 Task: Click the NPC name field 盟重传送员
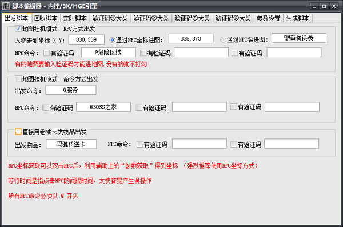coord(299,38)
